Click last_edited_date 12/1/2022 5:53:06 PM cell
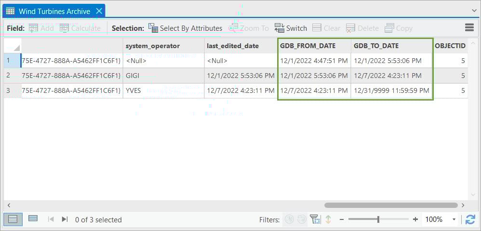The width and height of the screenshot is (481, 231). pos(241,76)
